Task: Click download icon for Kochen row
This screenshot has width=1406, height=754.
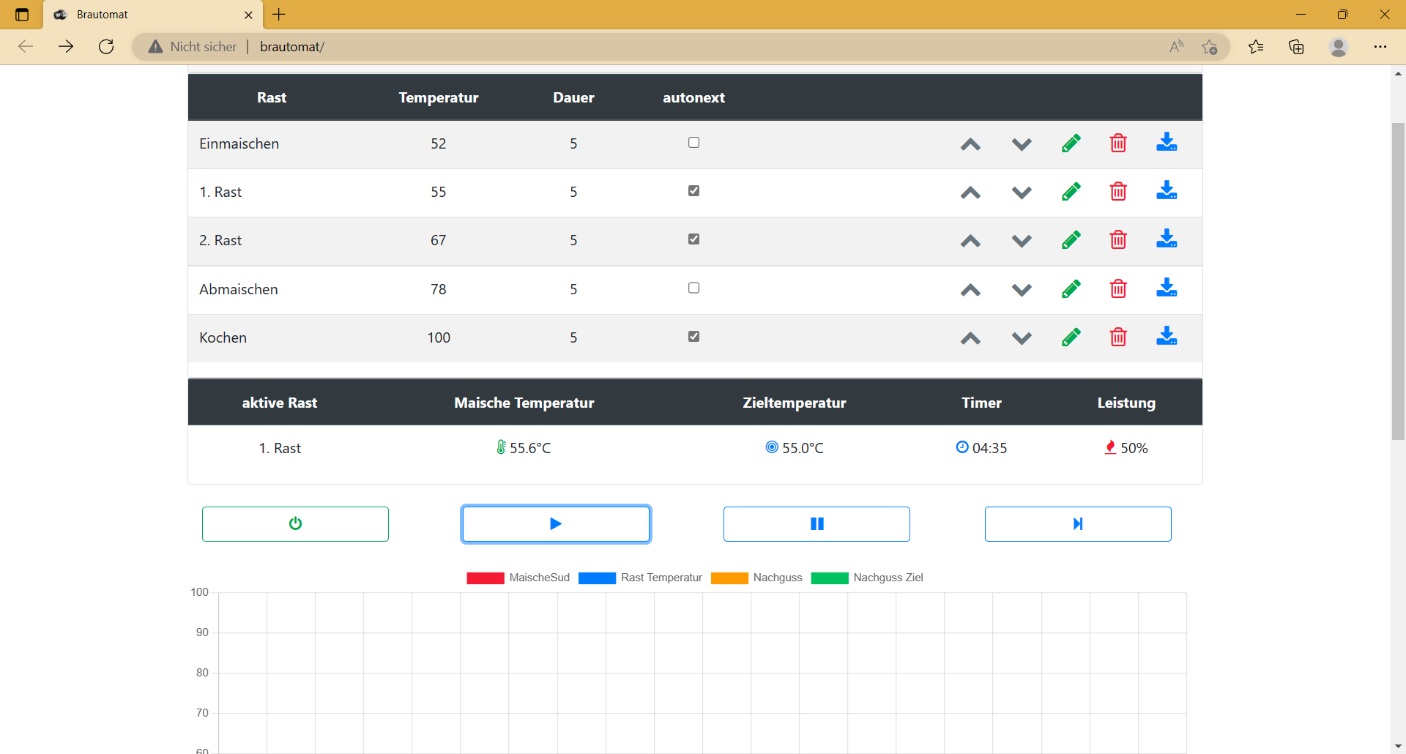Action: 1166,337
